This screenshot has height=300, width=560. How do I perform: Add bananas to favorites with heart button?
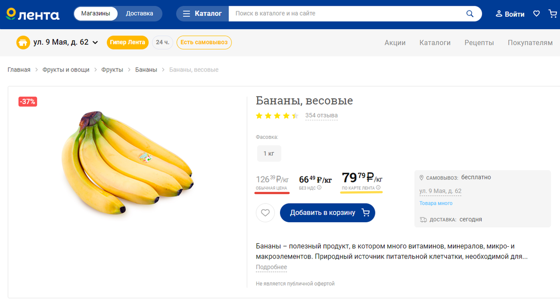(x=265, y=213)
